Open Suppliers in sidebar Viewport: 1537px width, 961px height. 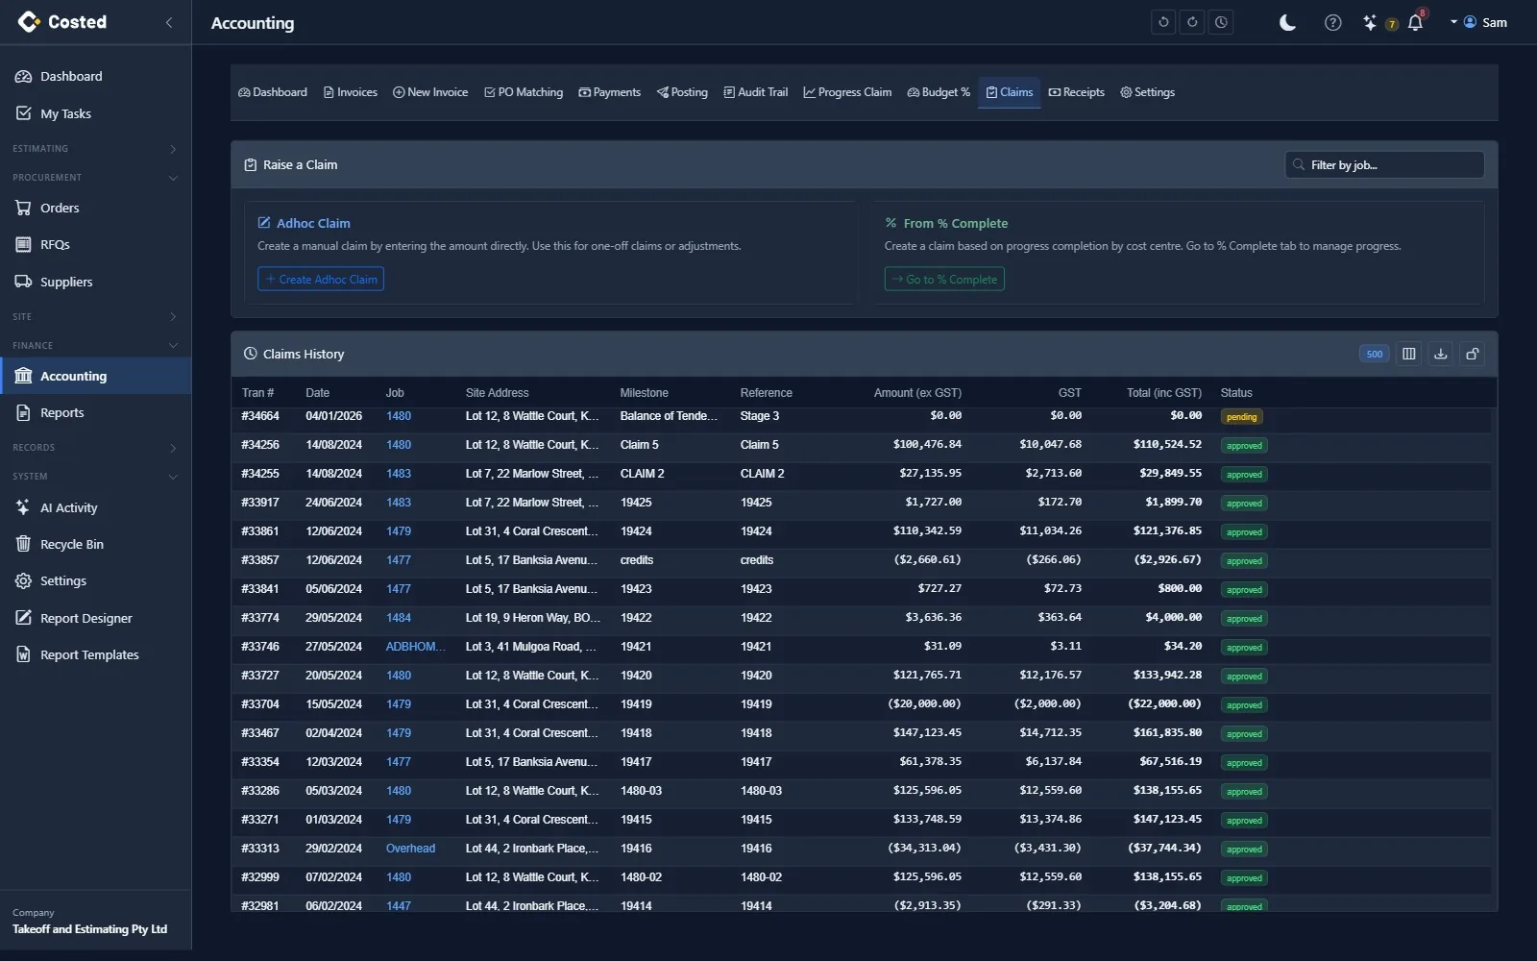[x=95, y=282]
